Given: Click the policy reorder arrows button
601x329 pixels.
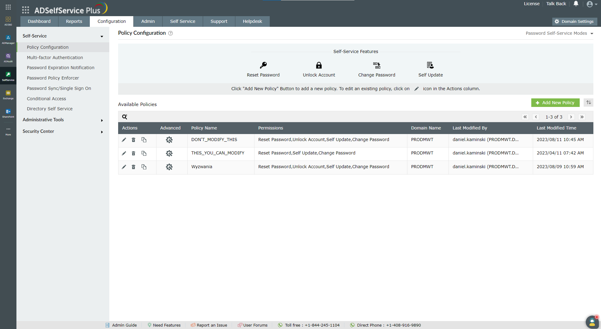Looking at the screenshot, I should (589, 103).
